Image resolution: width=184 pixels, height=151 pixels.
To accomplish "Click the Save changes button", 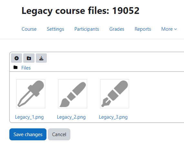I will pyautogui.click(x=28, y=134).
